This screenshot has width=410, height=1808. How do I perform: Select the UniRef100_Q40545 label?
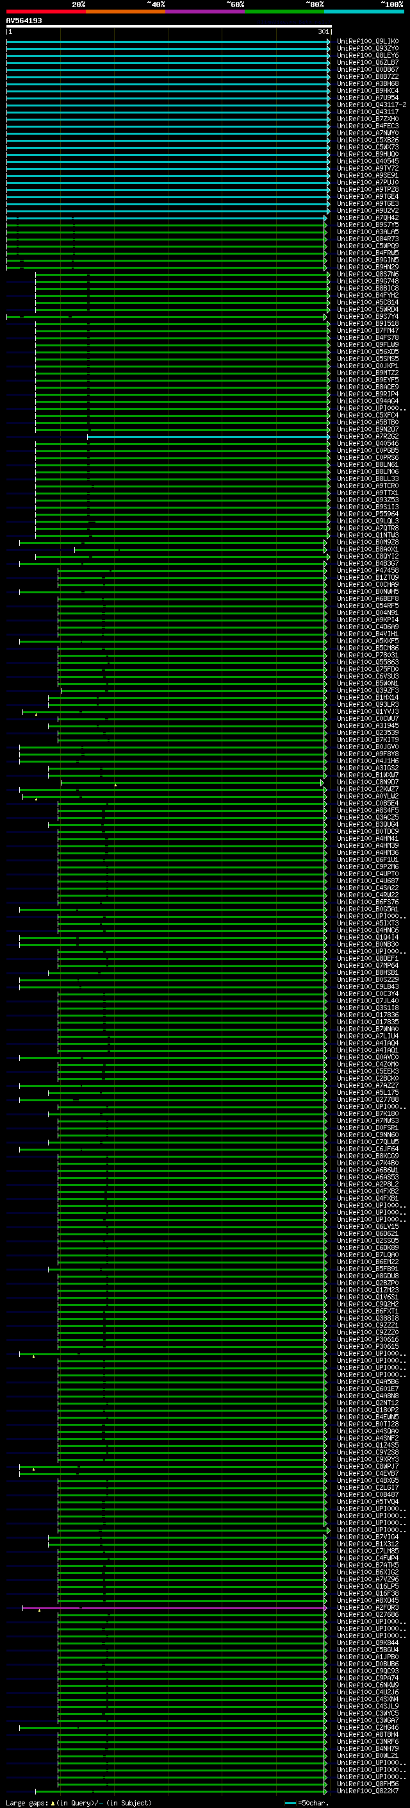point(367,162)
